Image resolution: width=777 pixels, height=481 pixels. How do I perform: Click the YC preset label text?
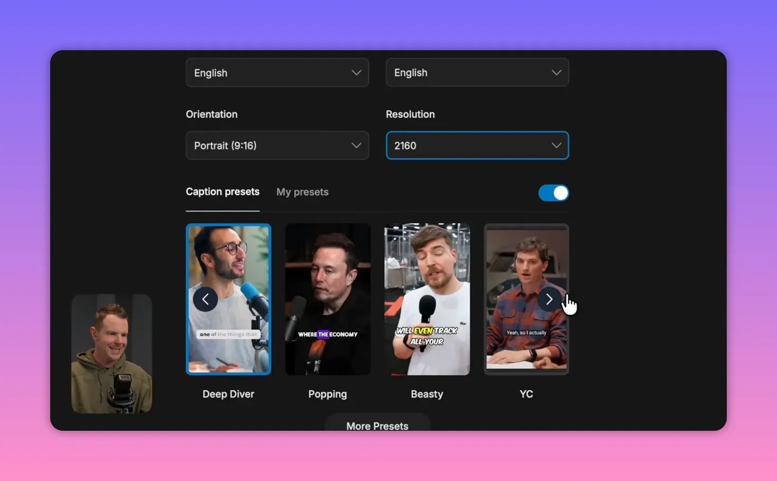click(x=526, y=394)
